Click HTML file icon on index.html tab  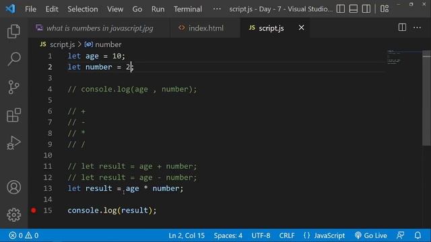(181, 28)
